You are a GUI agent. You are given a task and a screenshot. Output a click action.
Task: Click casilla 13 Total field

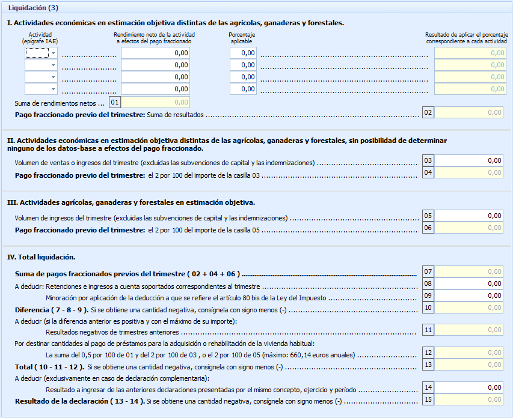tap(468, 365)
